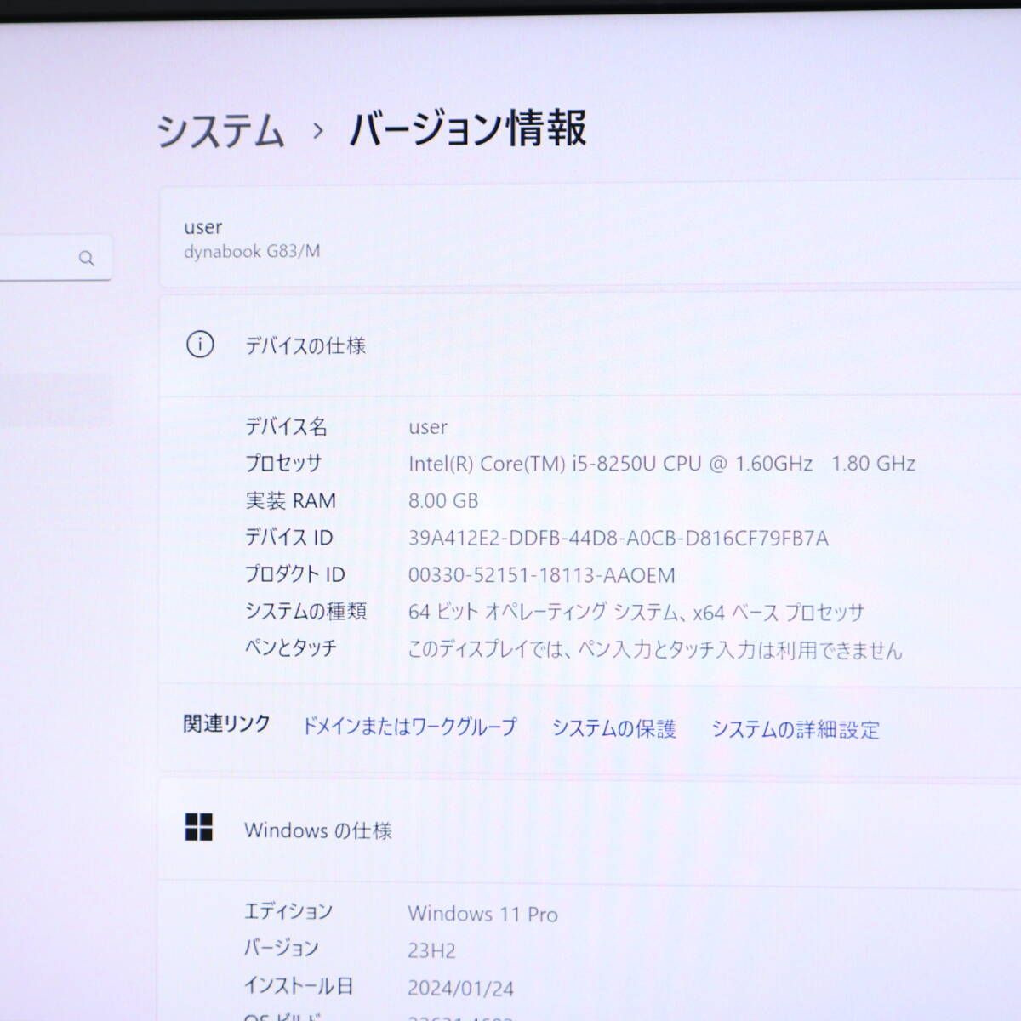Open システムの保護 link
The image size is (1021, 1021).
click(x=613, y=728)
